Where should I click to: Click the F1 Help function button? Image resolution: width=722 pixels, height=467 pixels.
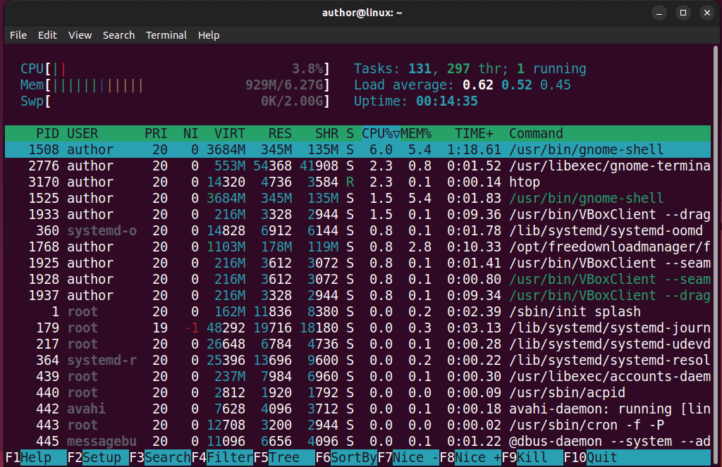(35, 457)
